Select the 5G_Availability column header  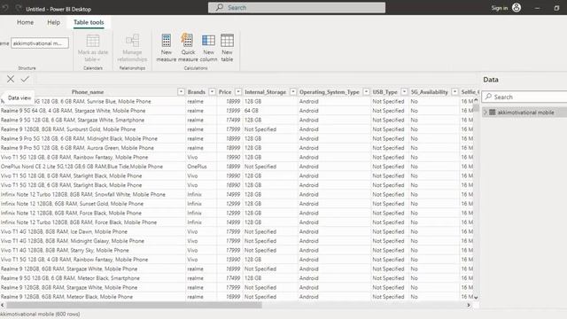click(x=429, y=92)
